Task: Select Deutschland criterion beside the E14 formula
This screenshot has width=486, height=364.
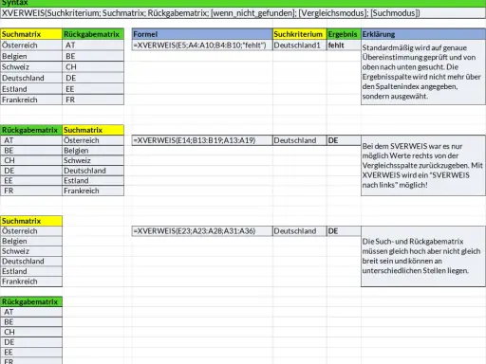Action: pyautogui.click(x=299, y=140)
